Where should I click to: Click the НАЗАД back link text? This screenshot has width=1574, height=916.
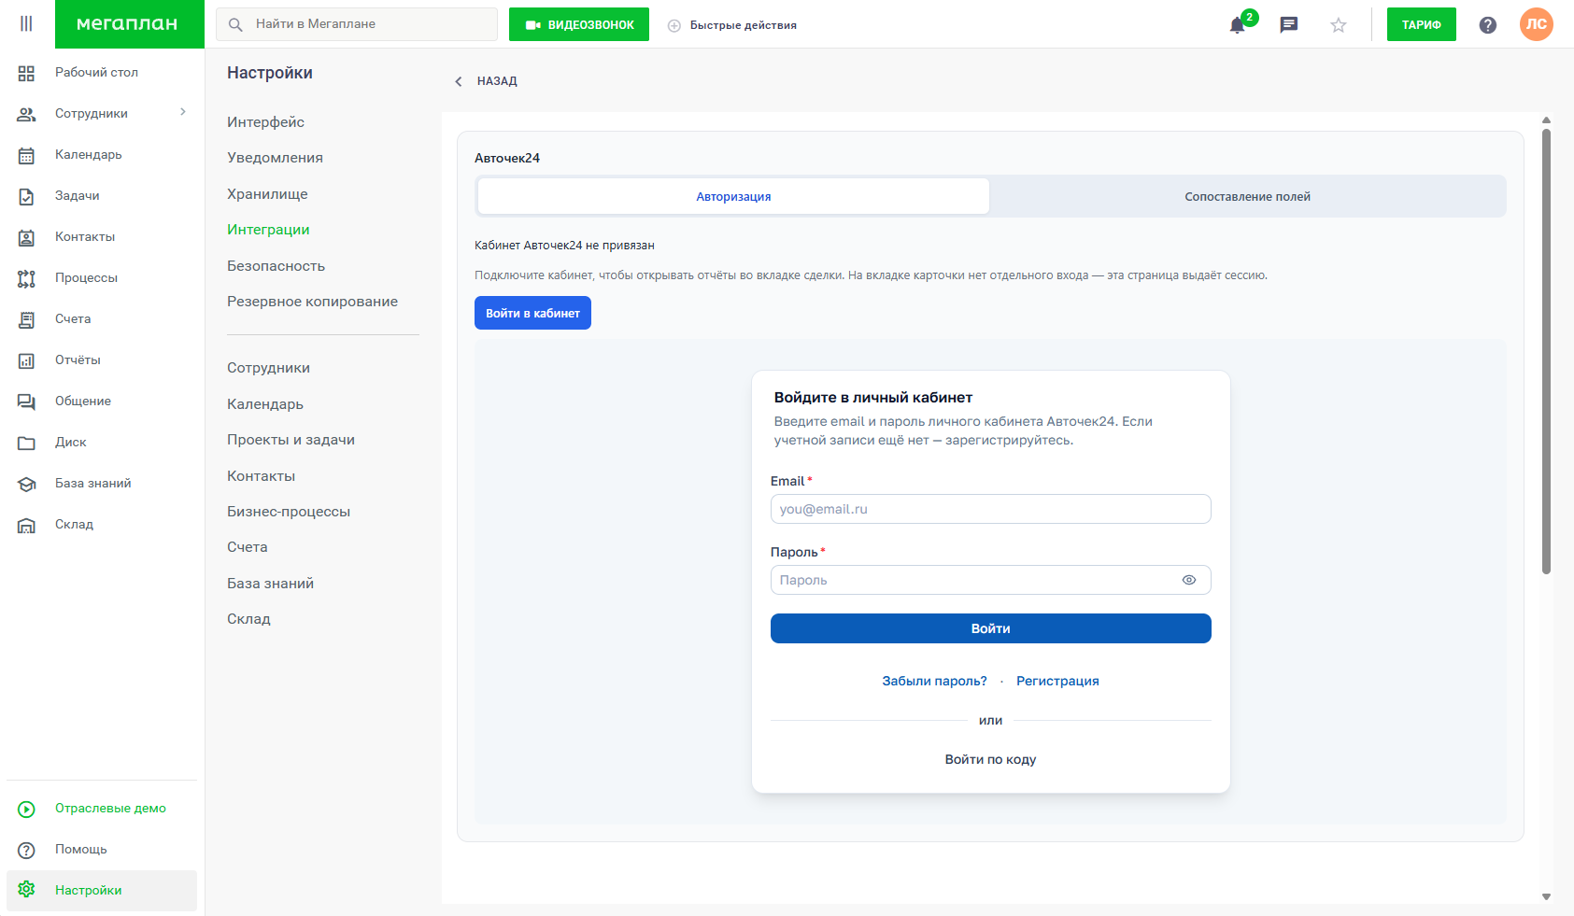[x=497, y=81]
